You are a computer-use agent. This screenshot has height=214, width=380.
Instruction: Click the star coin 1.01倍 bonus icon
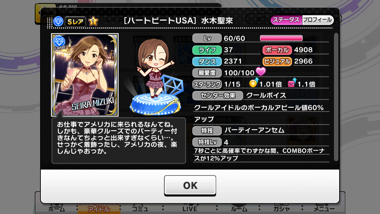click(253, 83)
